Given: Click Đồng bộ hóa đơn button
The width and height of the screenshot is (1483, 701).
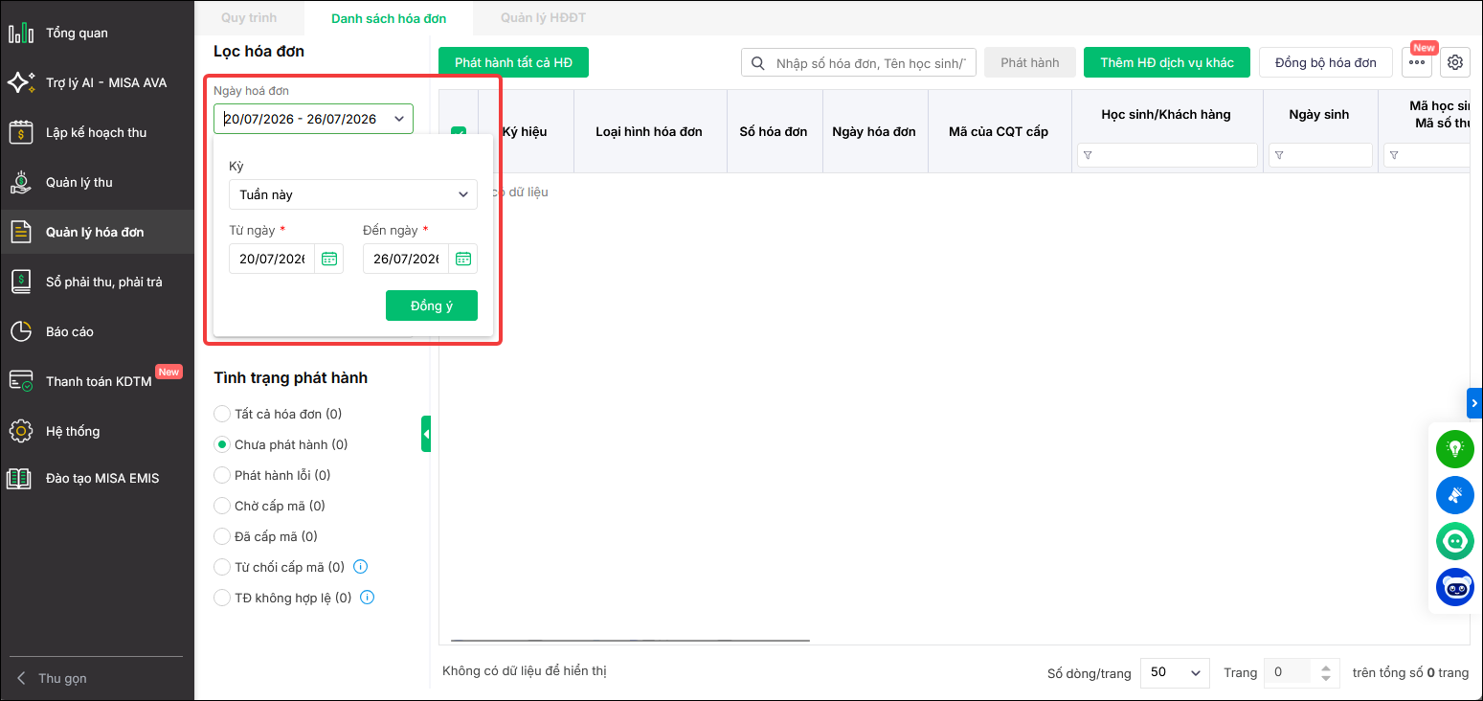Looking at the screenshot, I should click(x=1326, y=62).
